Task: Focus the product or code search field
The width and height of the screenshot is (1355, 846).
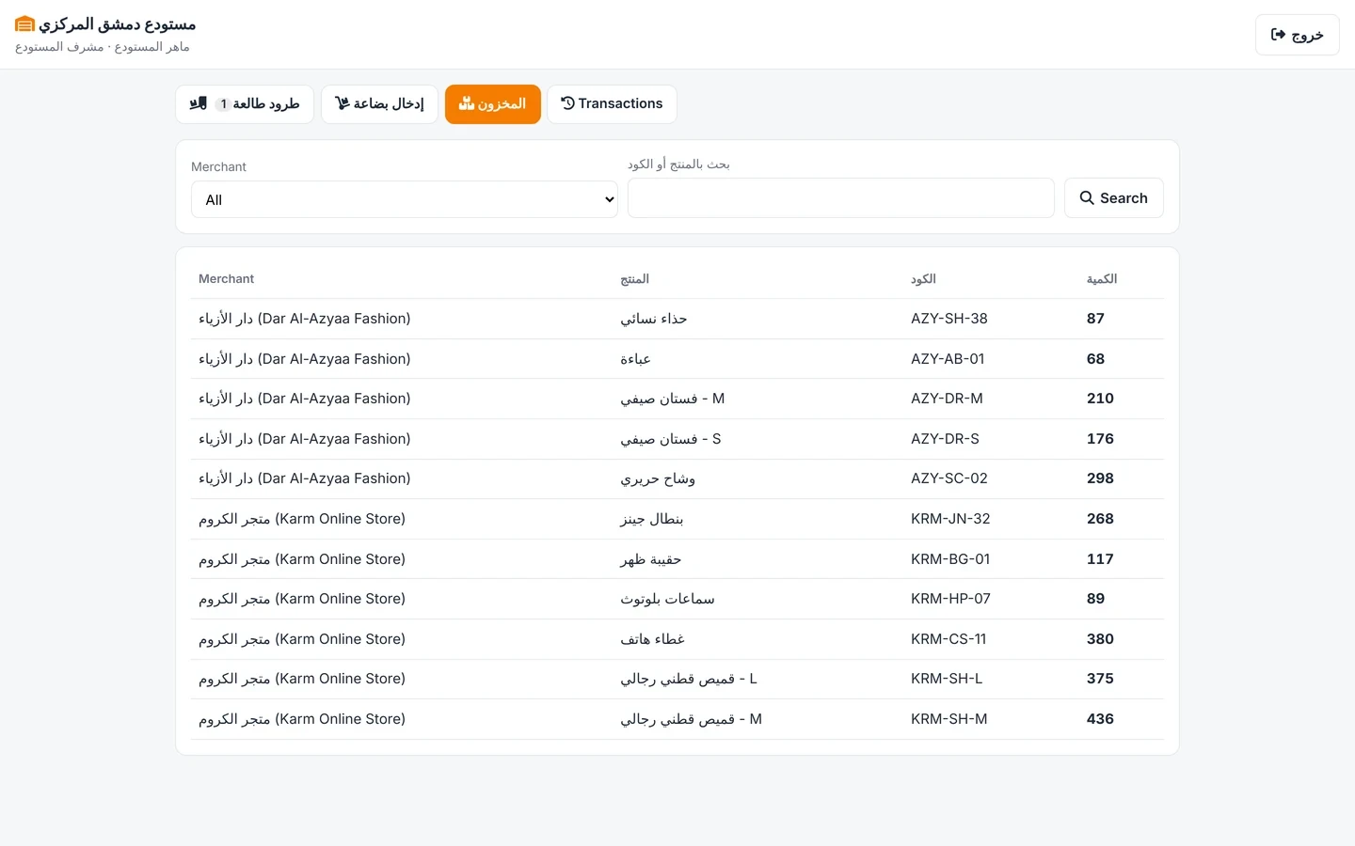Action: (841, 198)
